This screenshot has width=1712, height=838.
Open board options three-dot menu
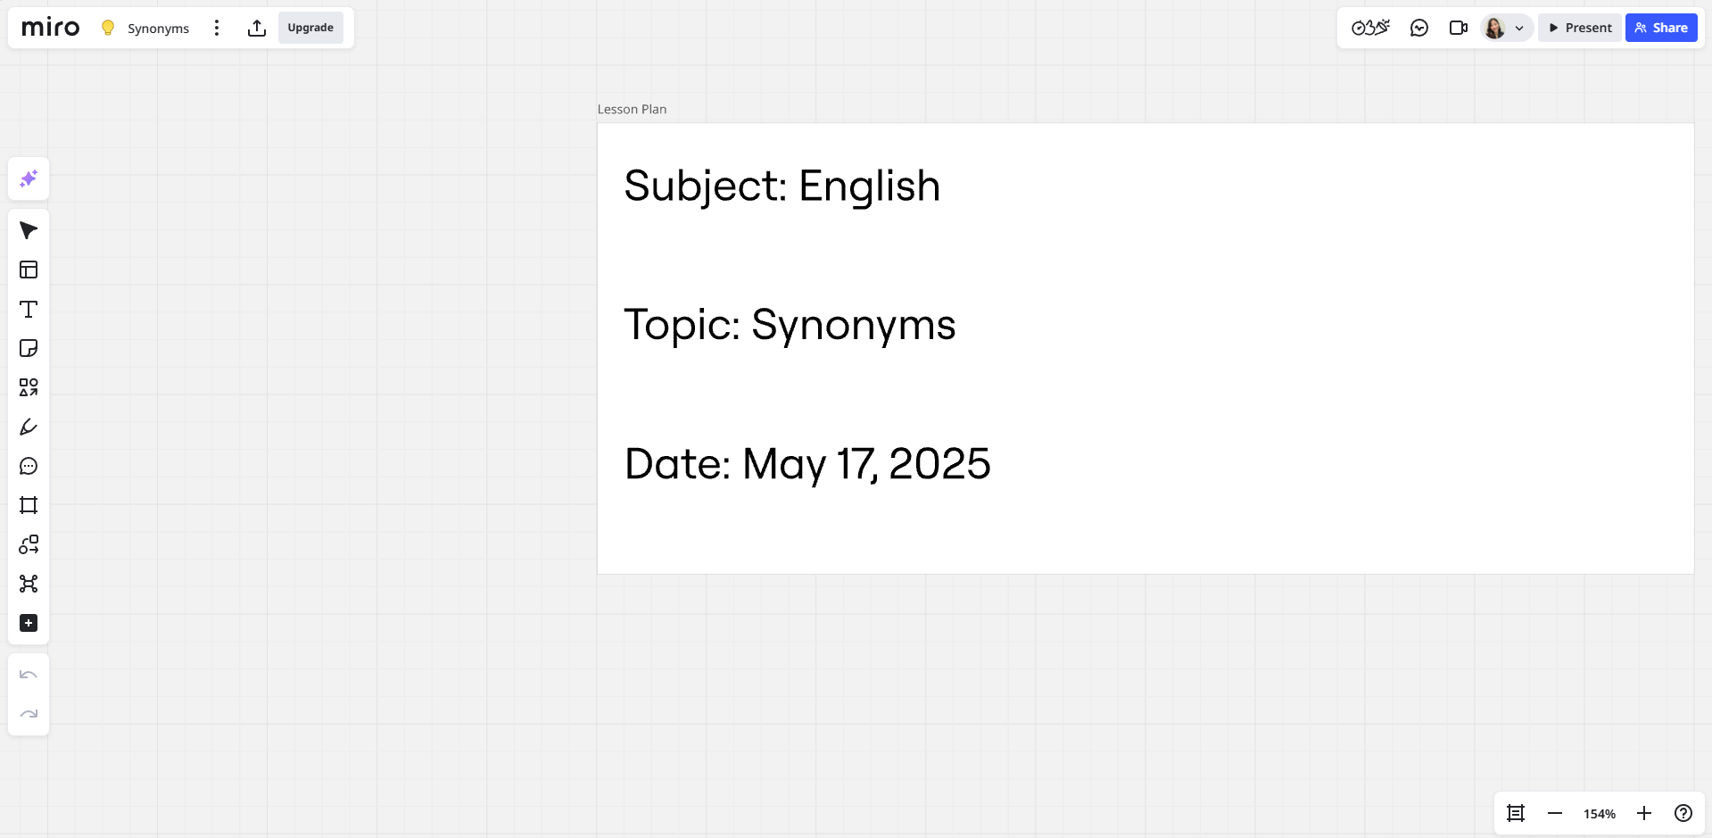click(217, 28)
